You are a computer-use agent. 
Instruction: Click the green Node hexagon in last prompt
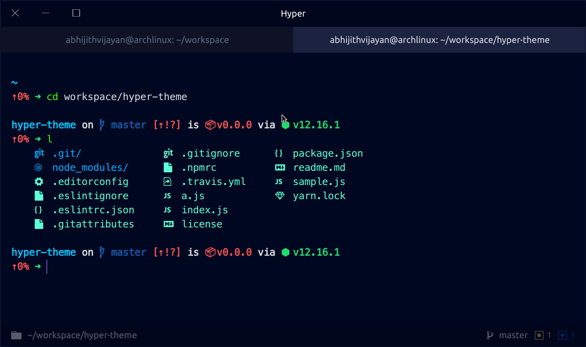click(x=285, y=252)
